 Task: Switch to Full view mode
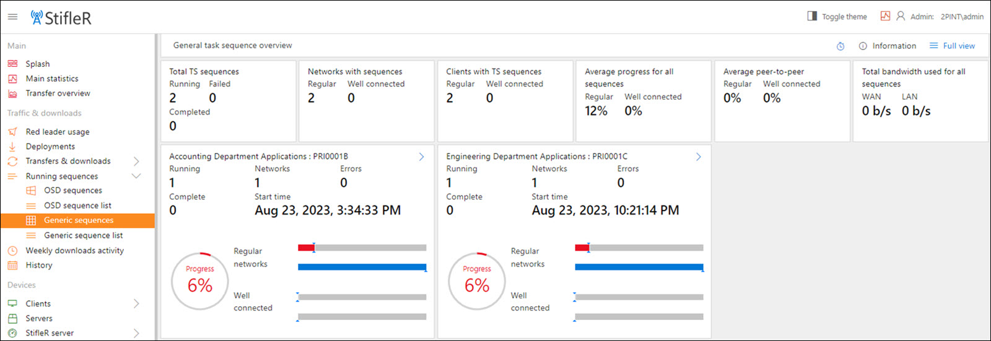coord(952,46)
